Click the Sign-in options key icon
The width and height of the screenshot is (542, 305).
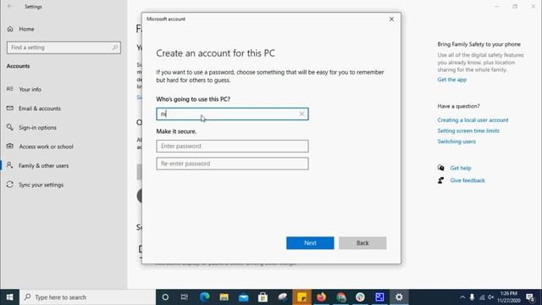pyautogui.click(x=9, y=127)
